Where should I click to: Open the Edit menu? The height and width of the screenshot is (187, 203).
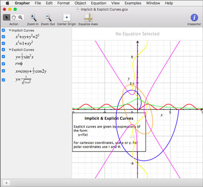(49, 3)
